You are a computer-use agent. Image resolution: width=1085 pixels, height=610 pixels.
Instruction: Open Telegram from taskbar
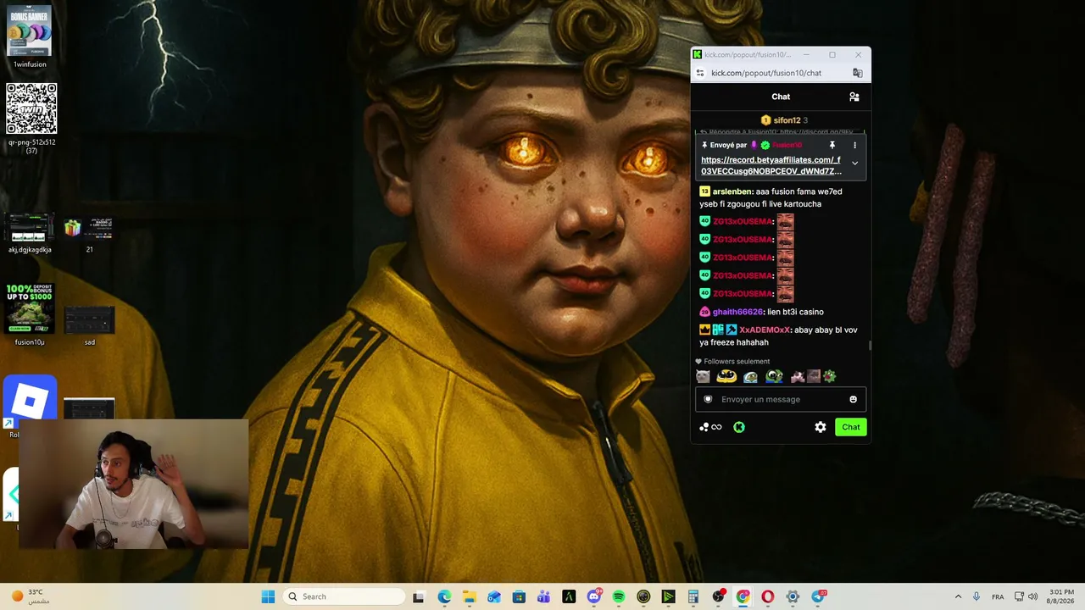(818, 596)
